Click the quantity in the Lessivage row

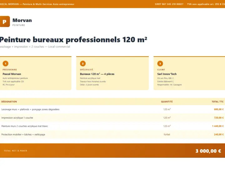(x=167, y=109)
